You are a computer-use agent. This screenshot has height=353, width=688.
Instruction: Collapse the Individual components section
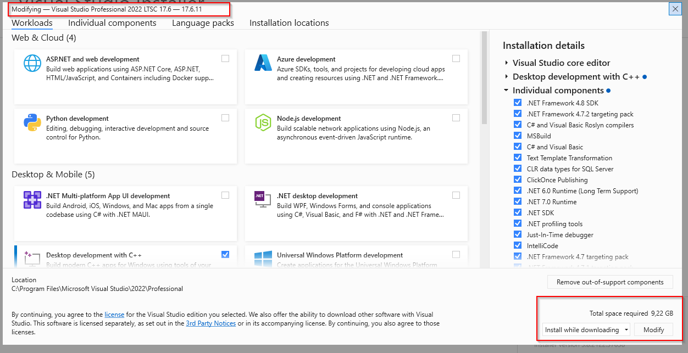pos(506,91)
